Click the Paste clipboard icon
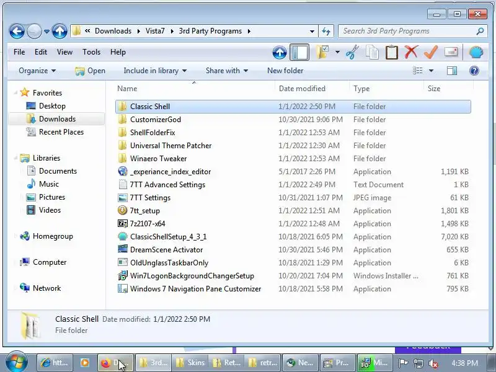Viewport: 496px width, 372px height. (392, 52)
